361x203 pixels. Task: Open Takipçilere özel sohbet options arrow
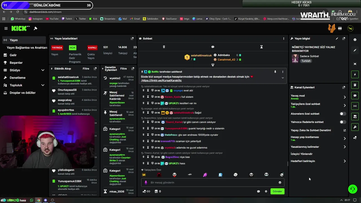[x=345, y=105]
